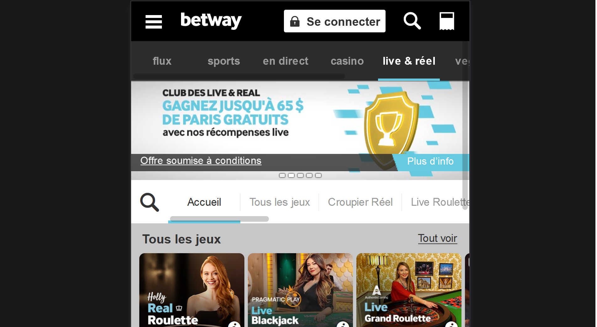Screen dimensions: 597x327
Task: Click the Tout voir link
Action: coord(438,238)
